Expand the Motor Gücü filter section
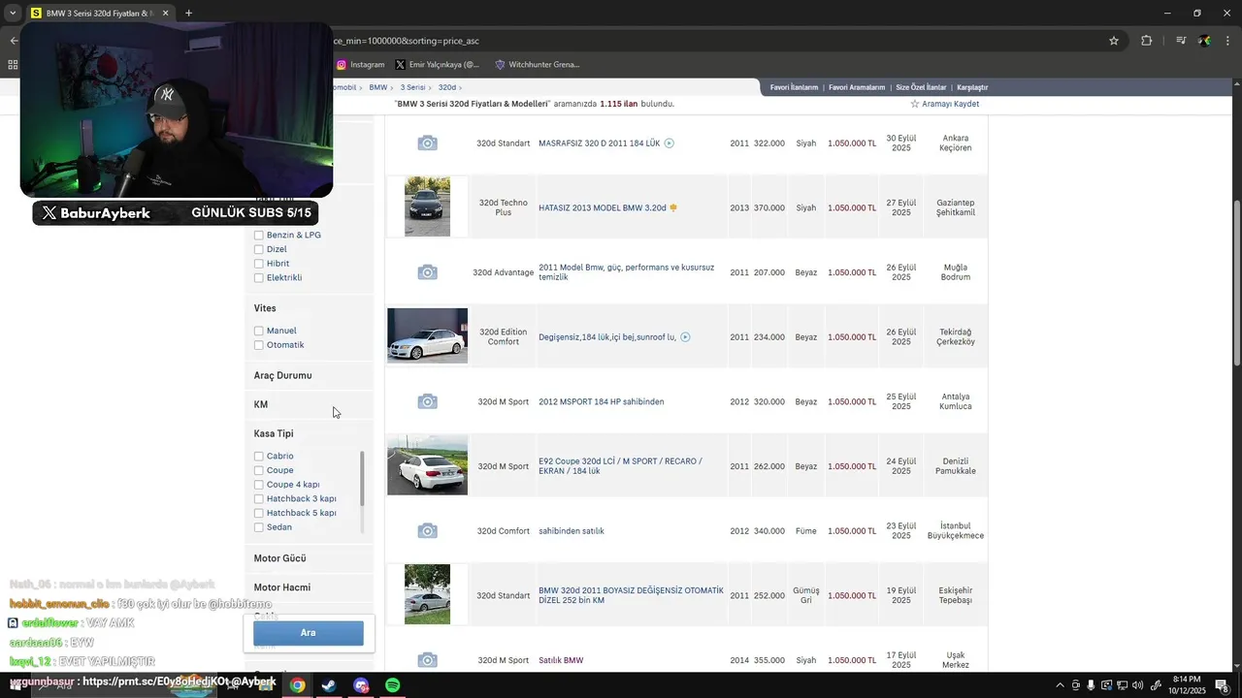This screenshot has width=1242, height=698. tap(280, 558)
